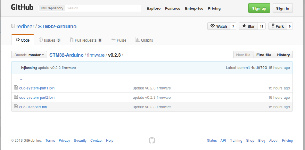The width and height of the screenshot is (305, 150).
Task: Open the Graphs tab
Action: (x=144, y=40)
